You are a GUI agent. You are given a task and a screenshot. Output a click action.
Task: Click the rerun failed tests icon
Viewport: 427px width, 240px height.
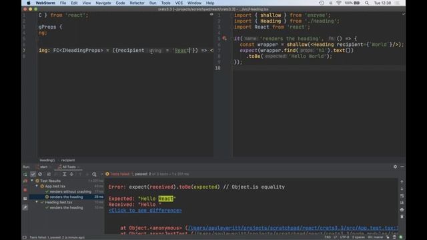(25, 181)
